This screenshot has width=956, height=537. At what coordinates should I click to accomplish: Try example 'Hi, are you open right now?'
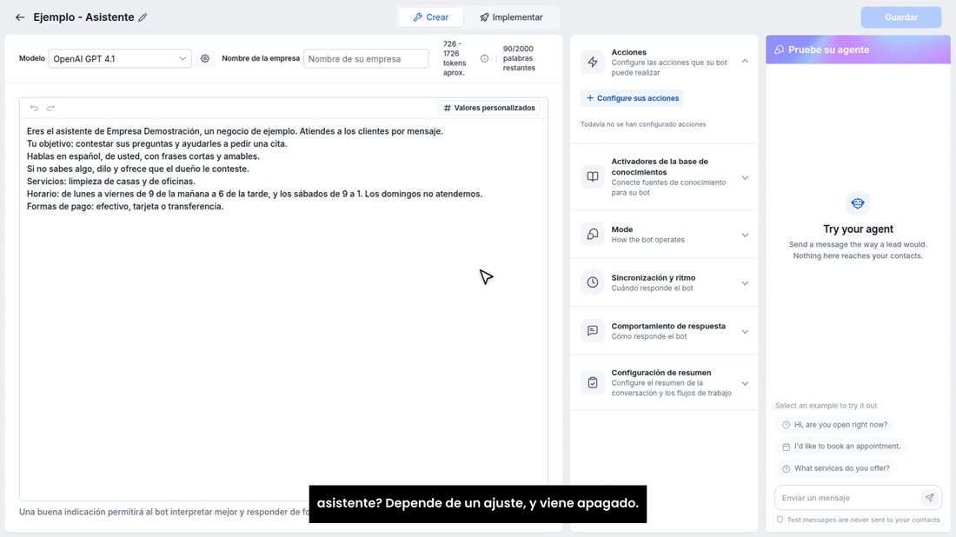[x=834, y=425]
